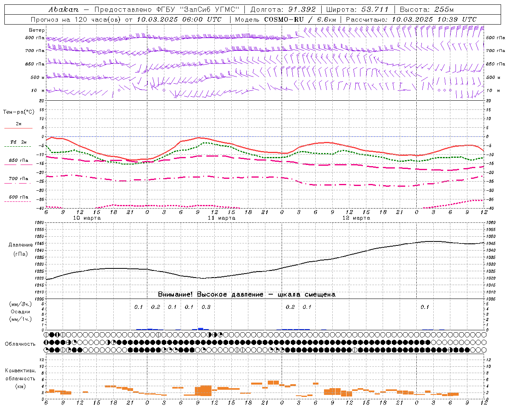Viewport: 507px width, 406px height.
Task: Click the left '700 гПа' wind level label
Action: [35, 51]
